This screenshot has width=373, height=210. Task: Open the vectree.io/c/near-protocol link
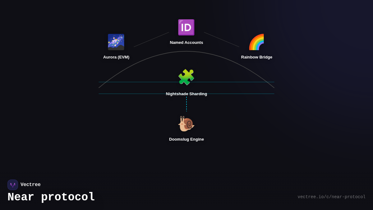[x=332, y=197]
